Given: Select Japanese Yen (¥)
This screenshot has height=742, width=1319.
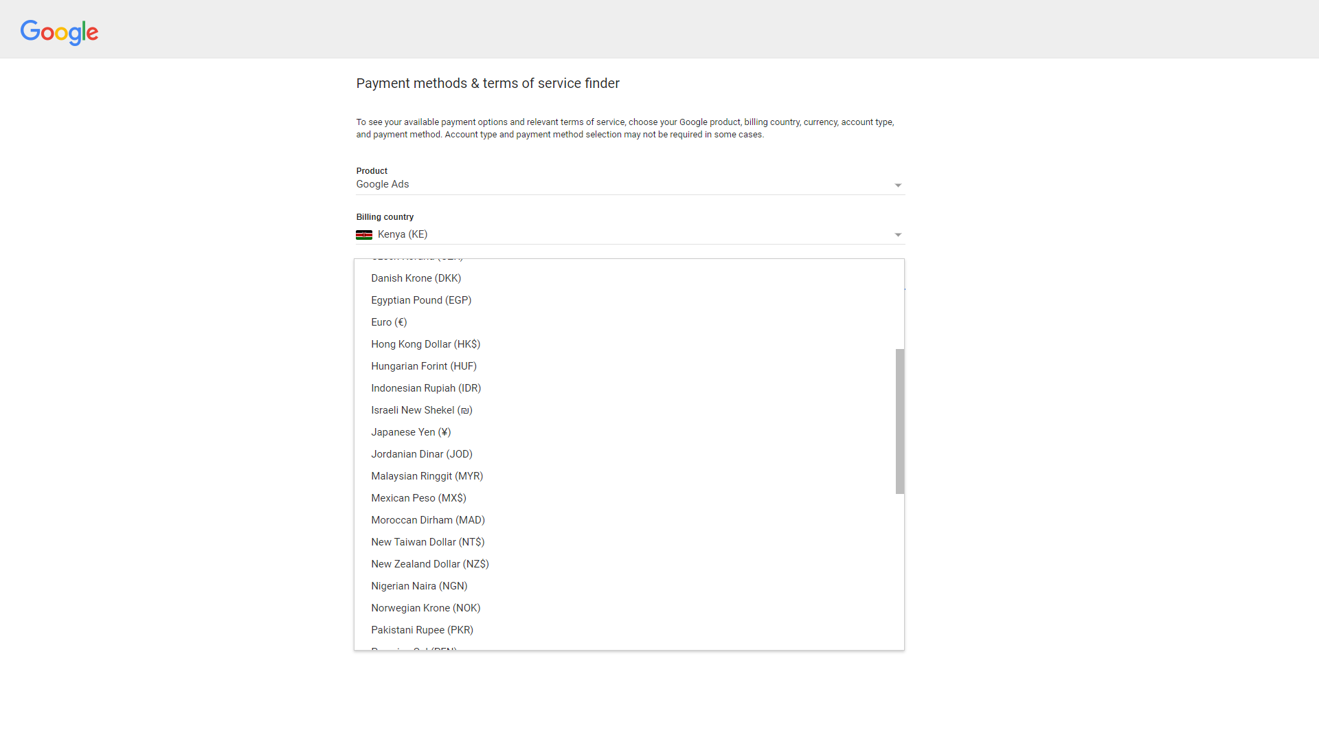Looking at the screenshot, I should click(411, 432).
